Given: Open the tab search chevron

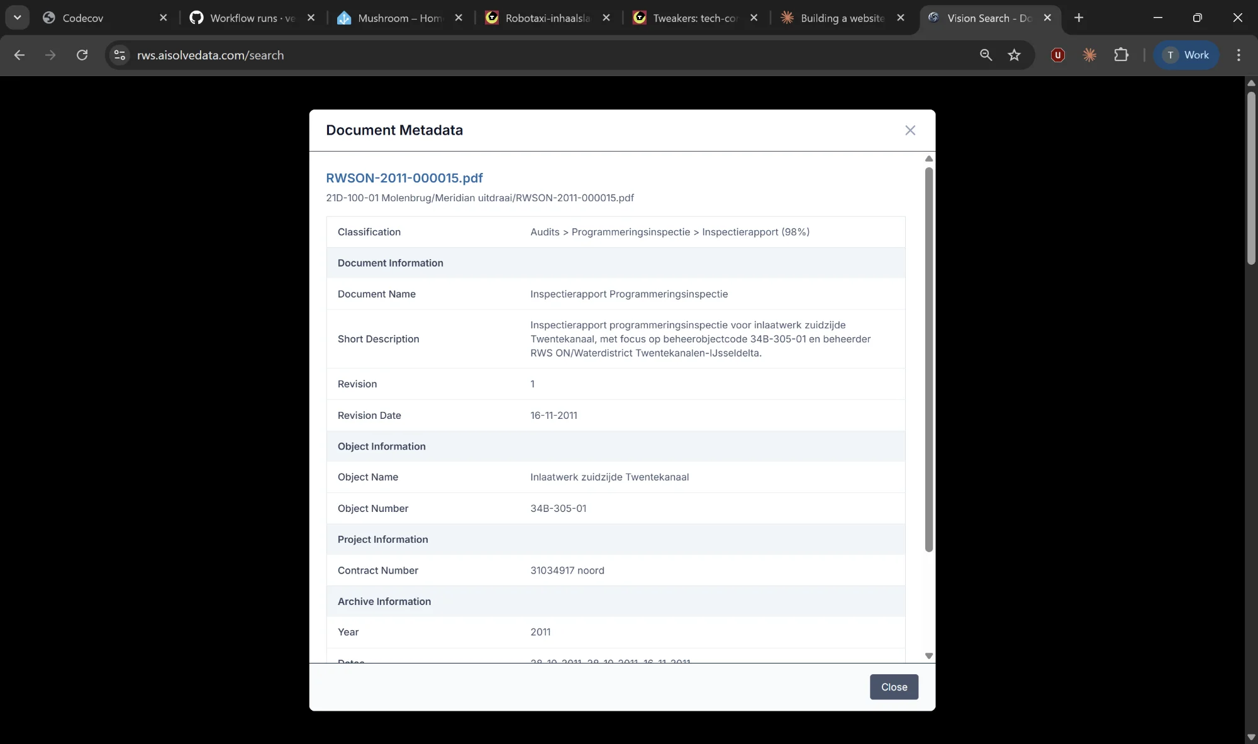Looking at the screenshot, I should tap(17, 17).
